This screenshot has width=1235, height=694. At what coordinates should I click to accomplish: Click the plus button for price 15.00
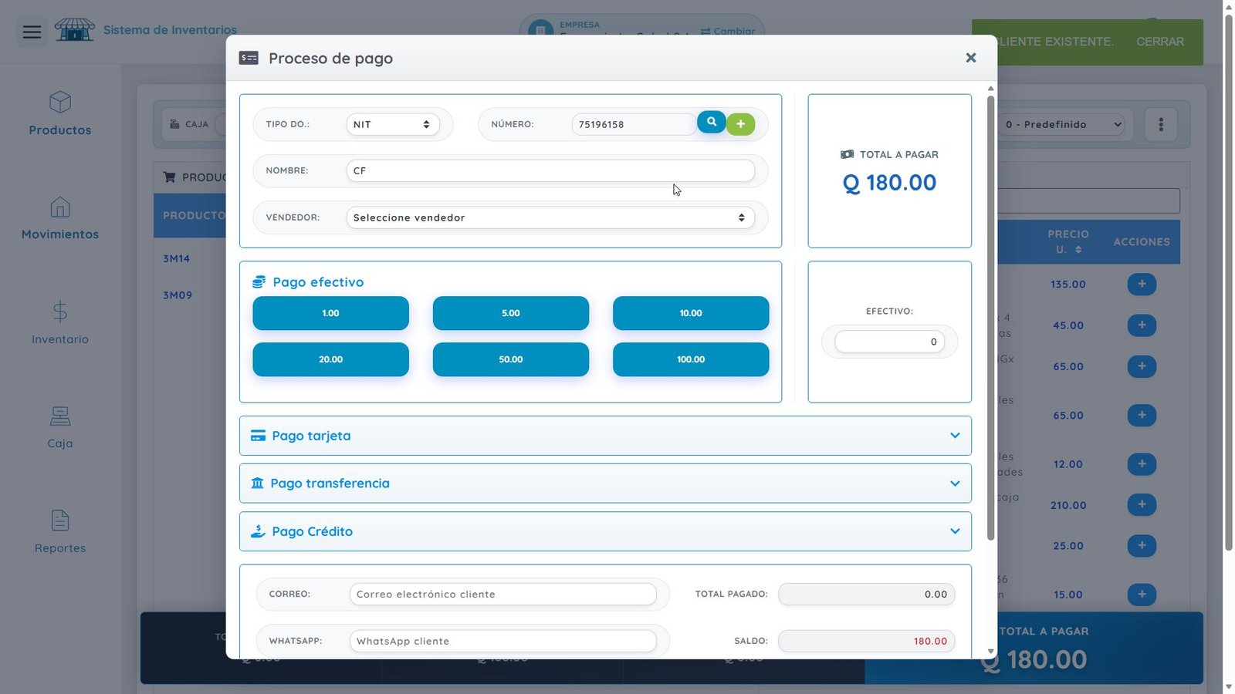1142,594
